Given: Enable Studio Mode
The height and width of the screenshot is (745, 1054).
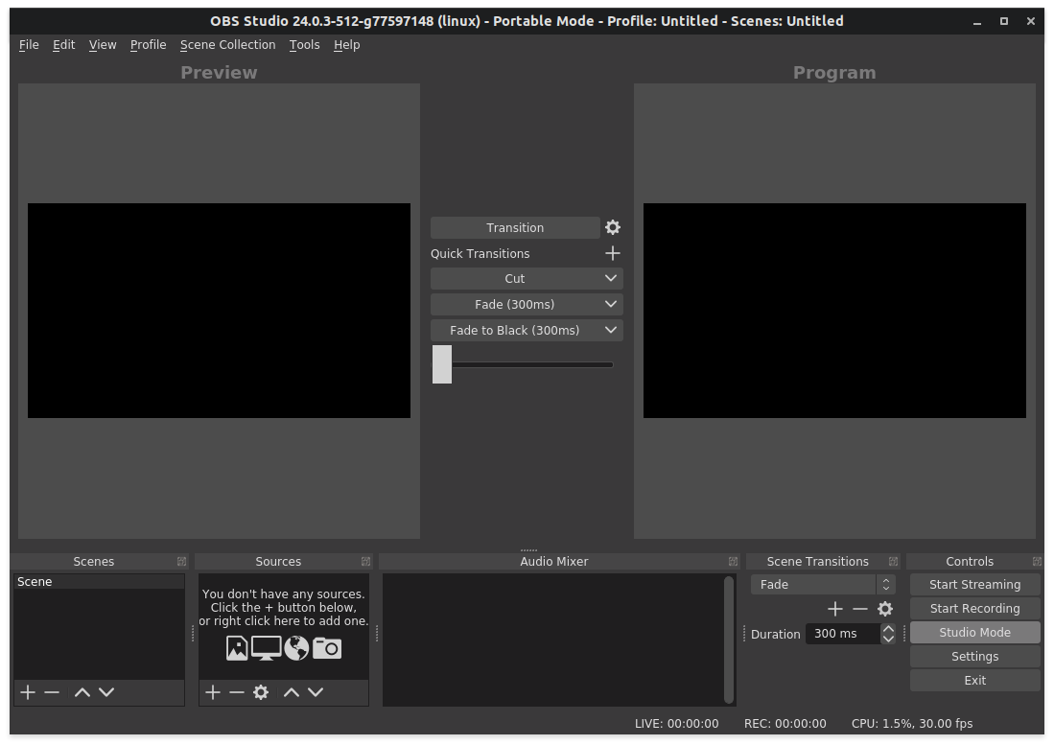Looking at the screenshot, I should pos(974,632).
